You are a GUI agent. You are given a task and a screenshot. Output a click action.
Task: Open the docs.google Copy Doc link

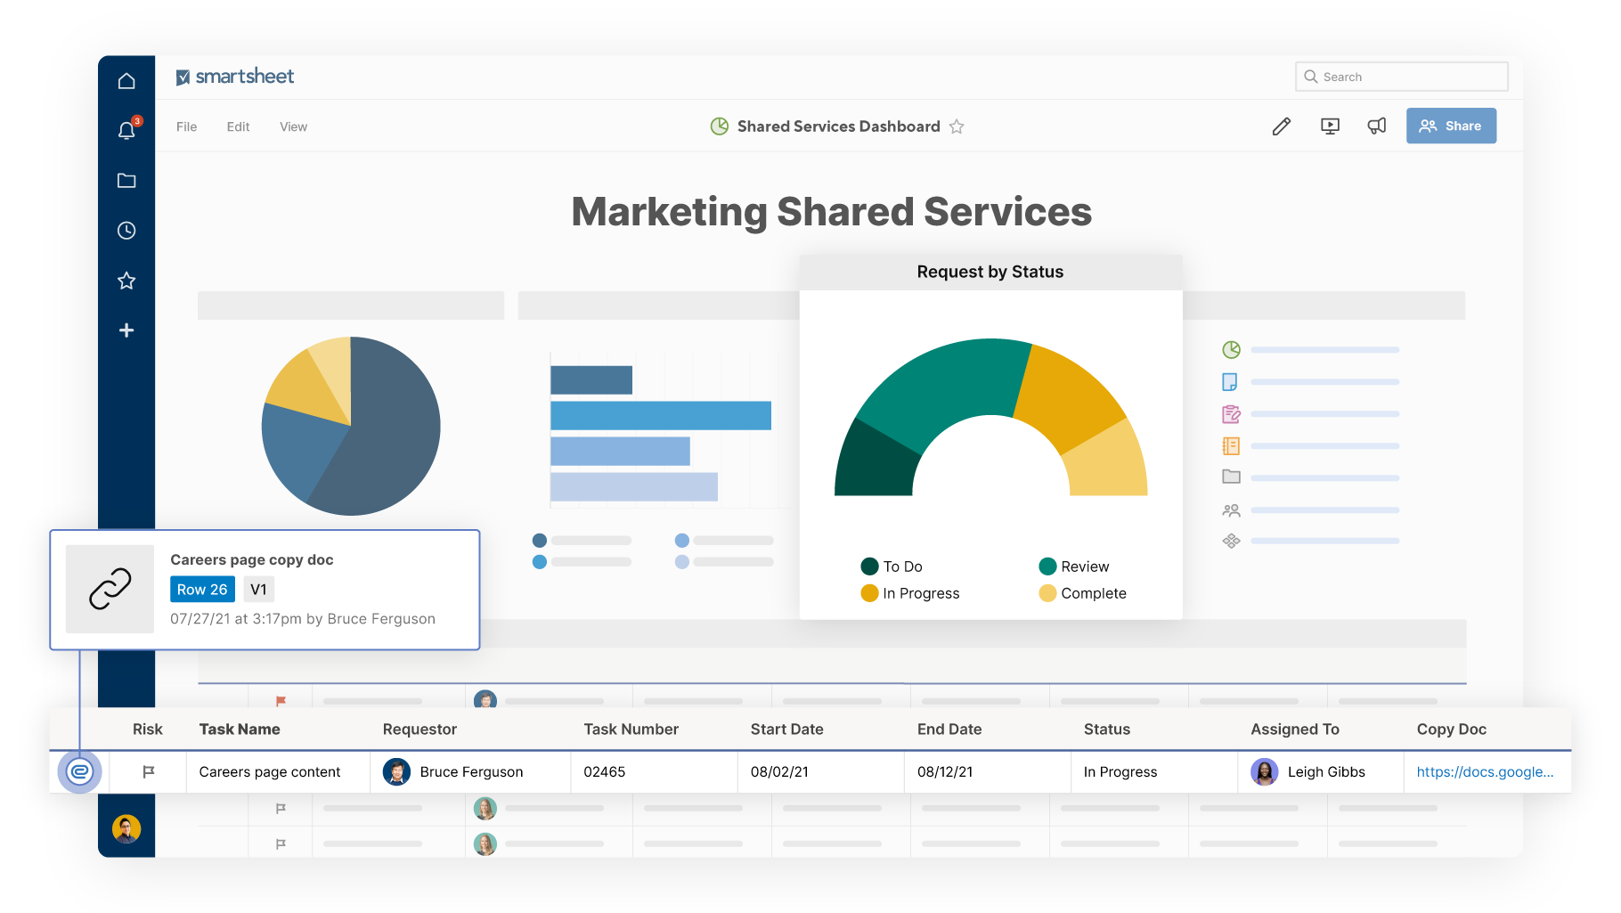pyautogui.click(x=1485, y=771)
